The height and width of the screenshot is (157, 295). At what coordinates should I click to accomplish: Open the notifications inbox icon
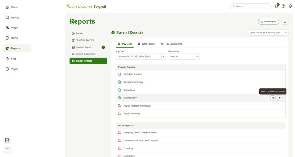tap(277, 6)
